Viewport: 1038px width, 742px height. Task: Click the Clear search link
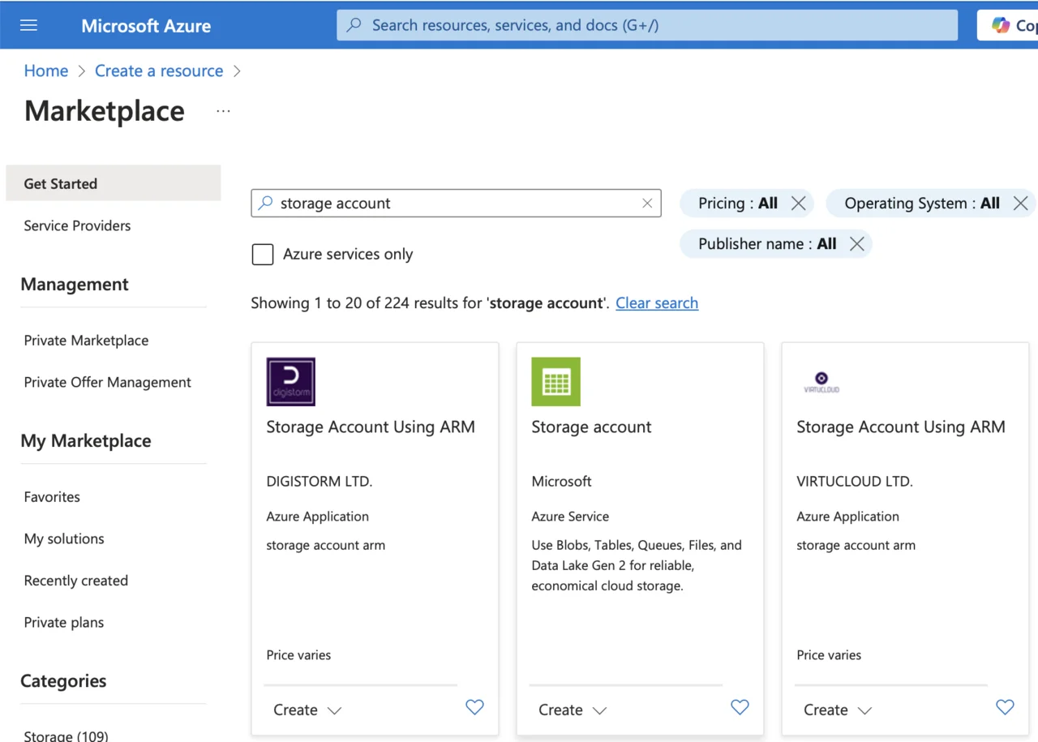[656, 303]
